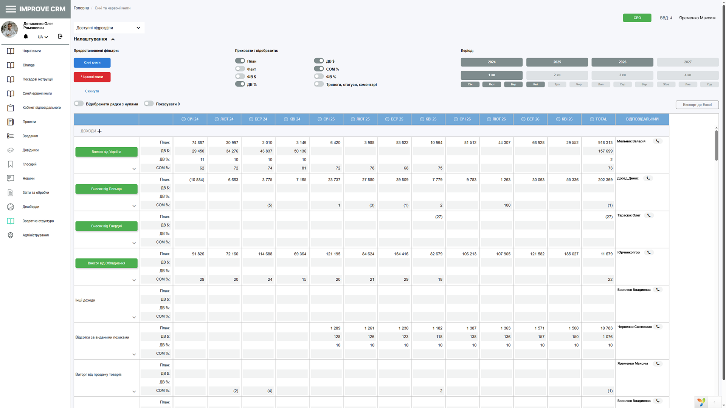
Task: Open Доступні підрозділи dropdown
Action: pos(109,28)
